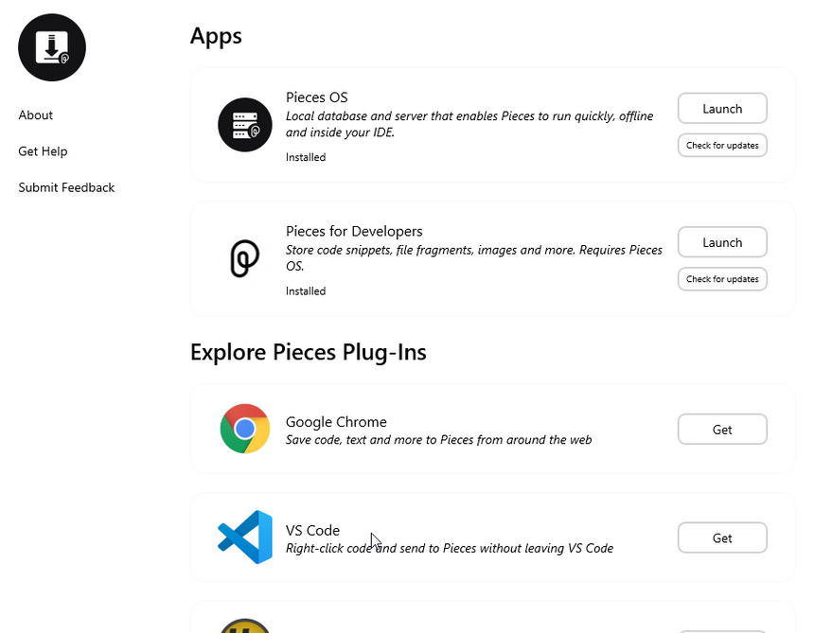Check for updates for Pieces for Developers

point(722,278)
